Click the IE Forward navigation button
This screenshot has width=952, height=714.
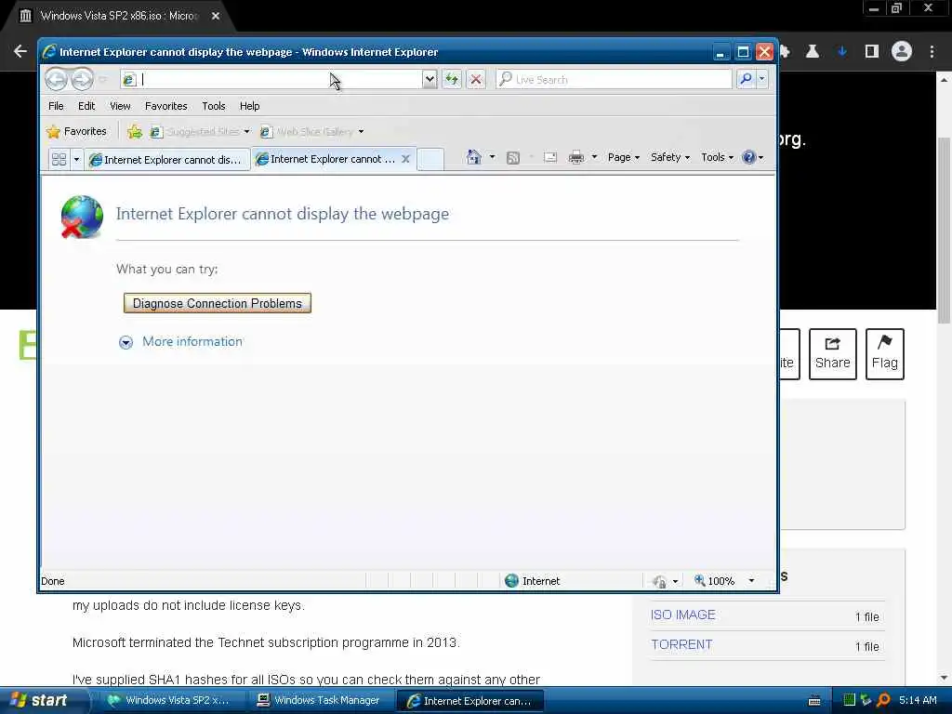(x=82, y=79)
